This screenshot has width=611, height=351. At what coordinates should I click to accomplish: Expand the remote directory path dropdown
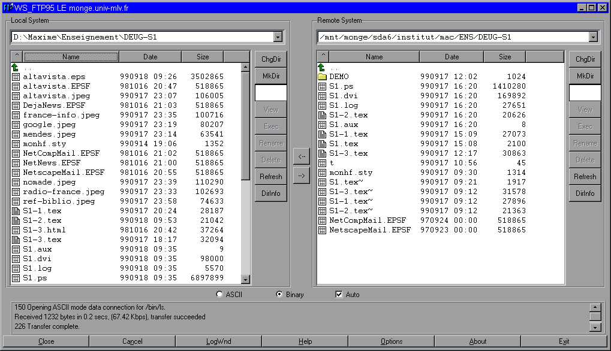click(593, 37)
